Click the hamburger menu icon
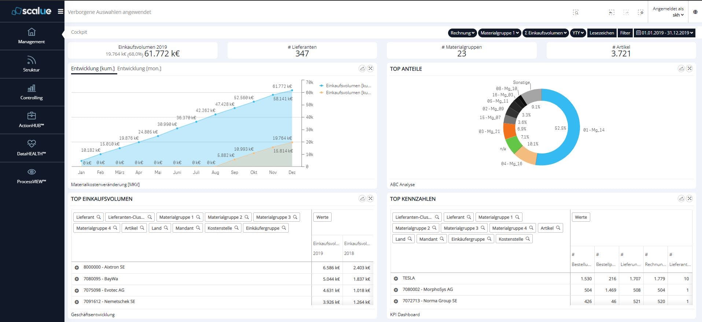This screenshot has width=702, height=322. click(x=60, y=11)
